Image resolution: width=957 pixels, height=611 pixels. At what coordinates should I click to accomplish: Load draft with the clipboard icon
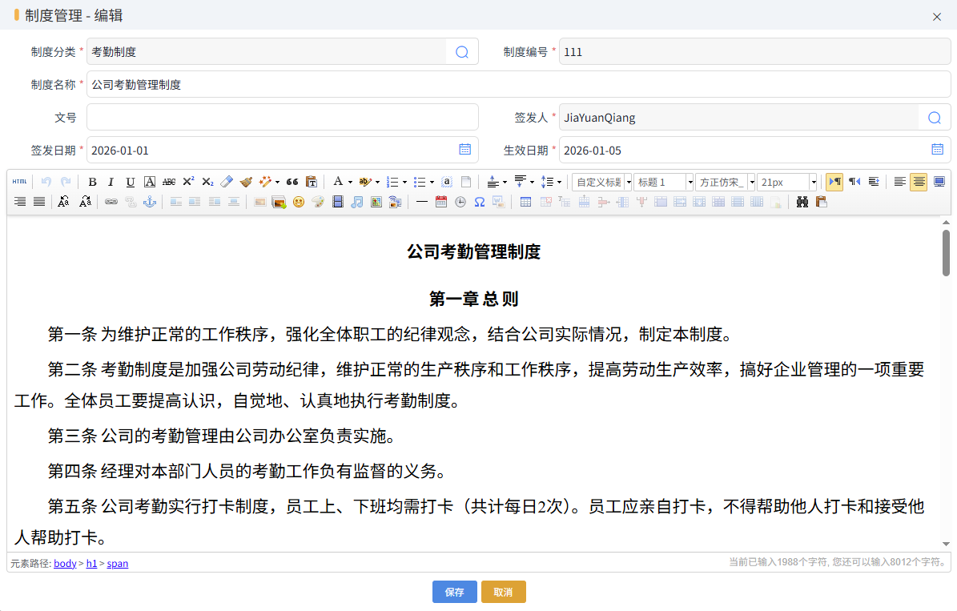pyautogui.click(x=822, y=202)
